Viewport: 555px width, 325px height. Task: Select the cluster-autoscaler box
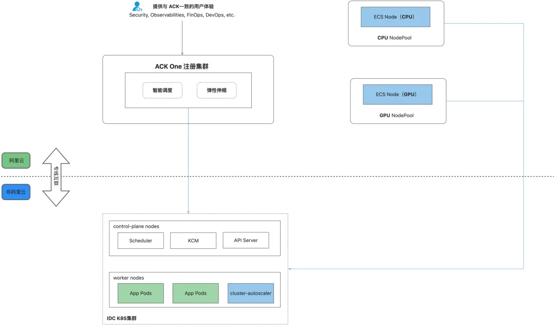click(x=251, y=294)
